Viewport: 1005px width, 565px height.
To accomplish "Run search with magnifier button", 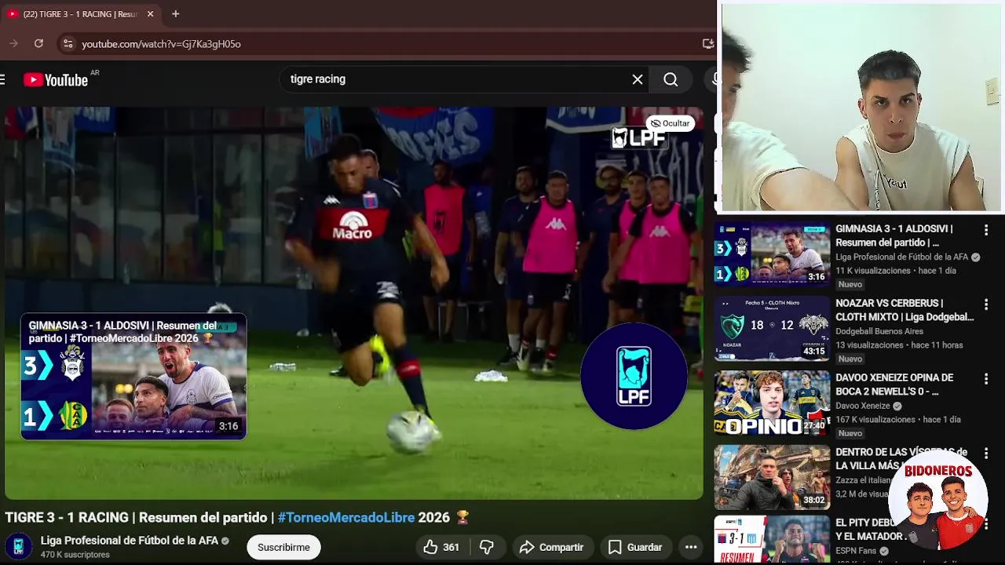I will (x=671, y=79).
